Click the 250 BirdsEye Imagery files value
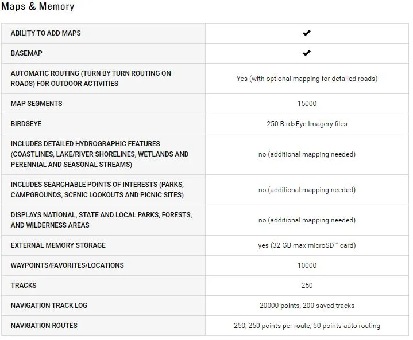Screen dimensions: 413x340 (x=307, y=124)
